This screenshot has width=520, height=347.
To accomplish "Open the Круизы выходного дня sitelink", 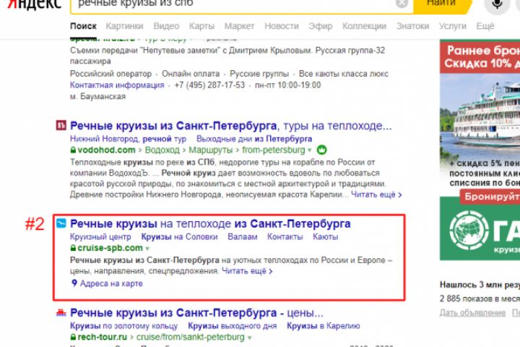I will click(232, 326).
